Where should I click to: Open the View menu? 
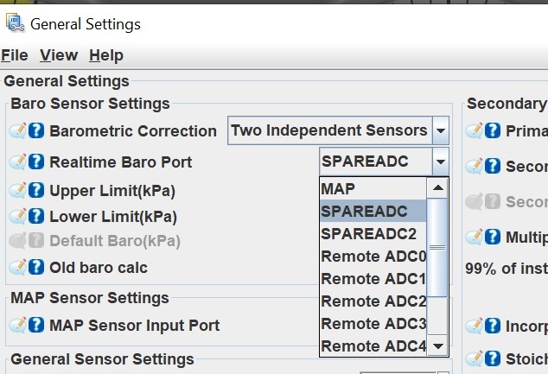click(x=59, y=55)
